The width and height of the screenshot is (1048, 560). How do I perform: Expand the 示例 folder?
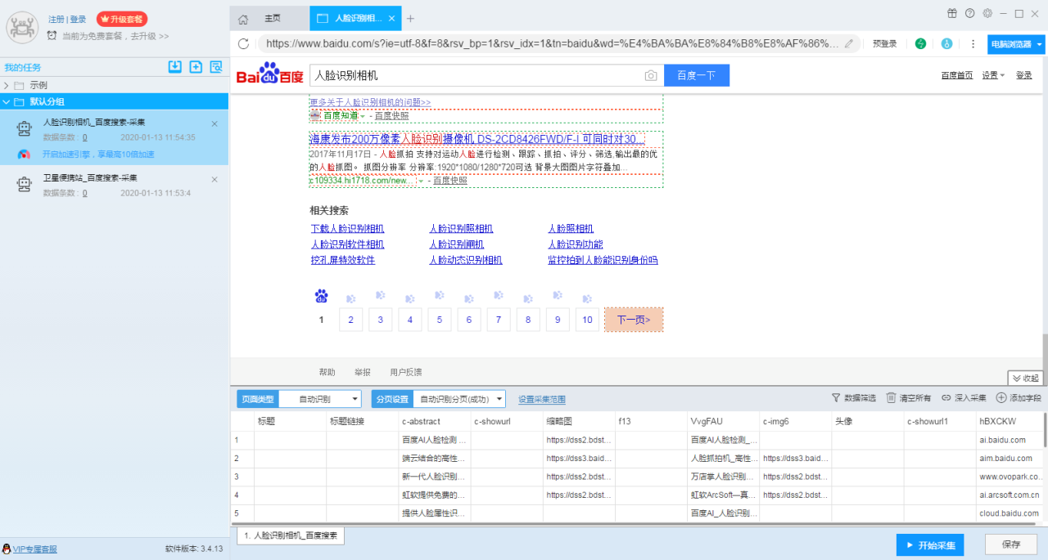[7, 85]
